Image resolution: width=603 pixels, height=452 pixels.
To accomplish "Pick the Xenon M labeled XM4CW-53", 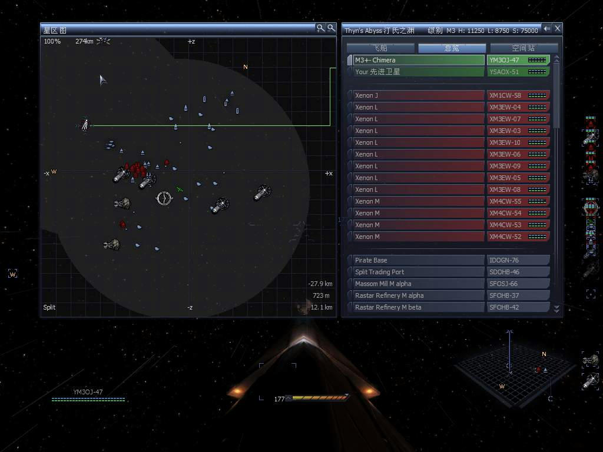I will coord(448,225).
